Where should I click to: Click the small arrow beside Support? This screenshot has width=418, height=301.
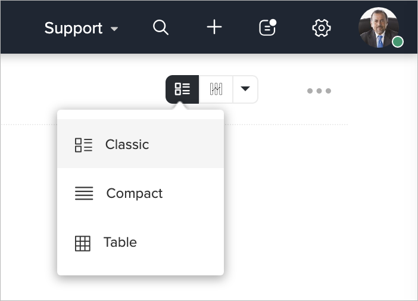[114, 29]
